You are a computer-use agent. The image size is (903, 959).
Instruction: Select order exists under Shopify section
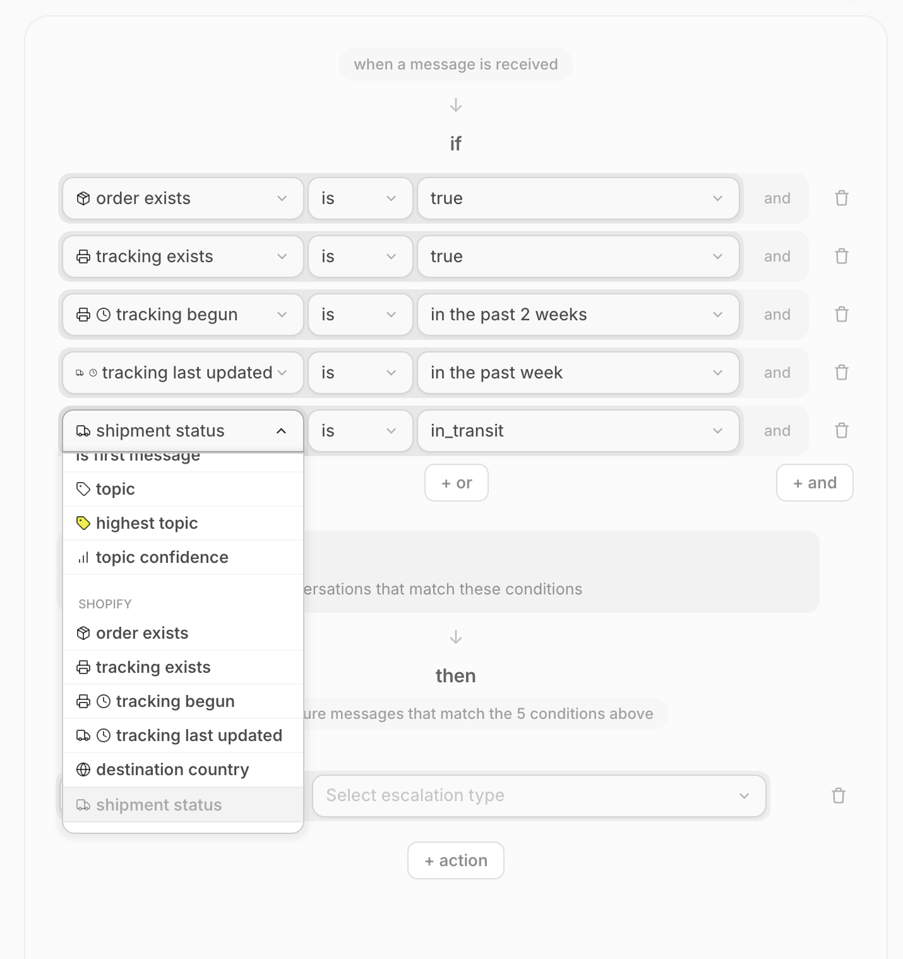point(142,633)
